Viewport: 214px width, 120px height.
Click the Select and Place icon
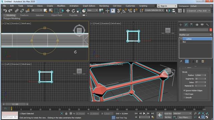point(84,11)
